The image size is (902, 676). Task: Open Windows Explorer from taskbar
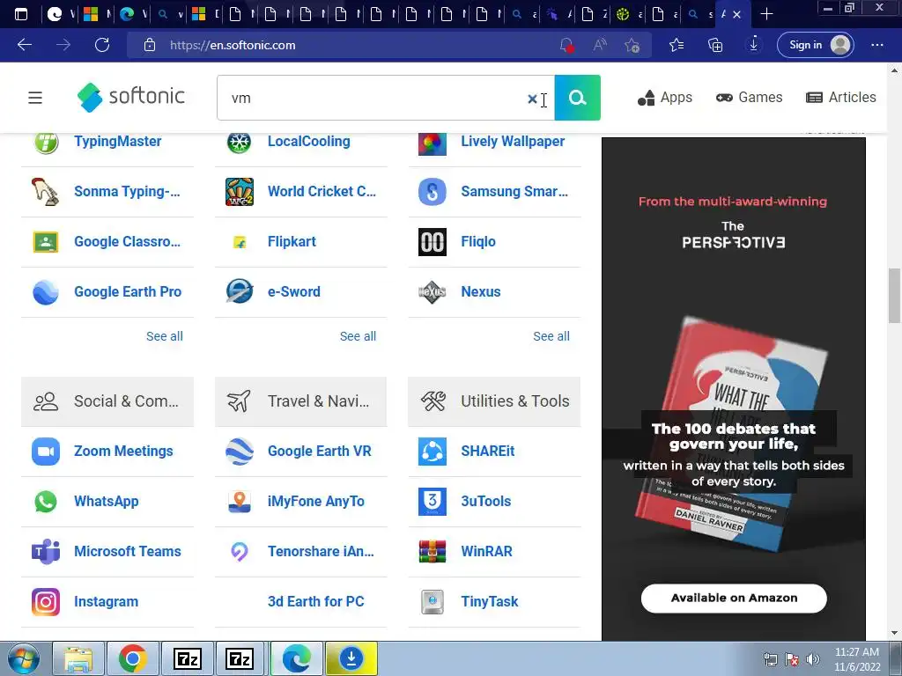pos(78,658)
